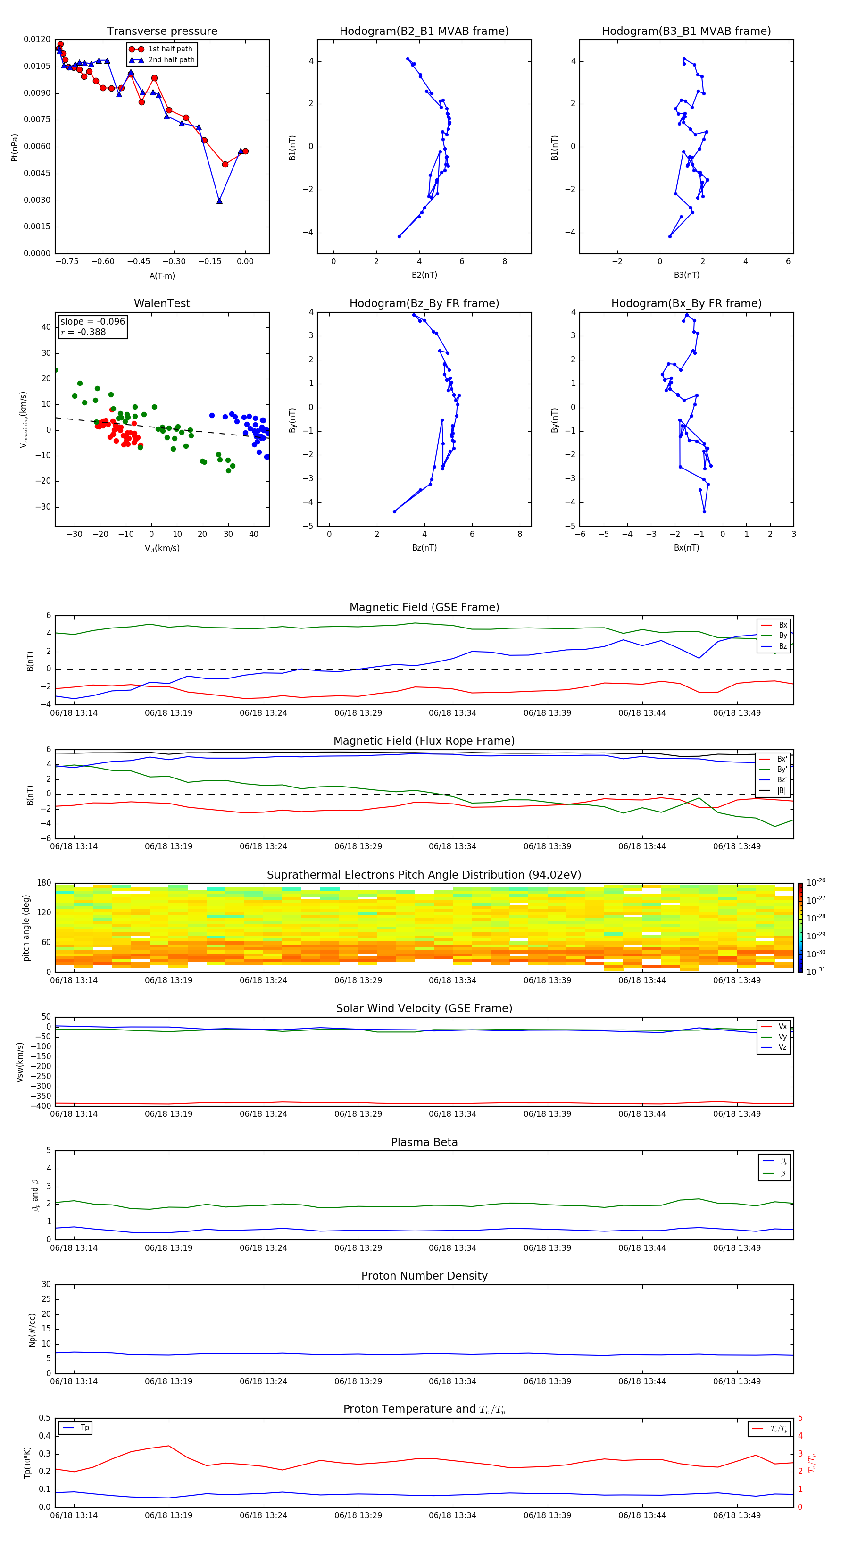
Task: Click the By' legend entry in Flux Rope plot
Action: click(x=774, y=770)
